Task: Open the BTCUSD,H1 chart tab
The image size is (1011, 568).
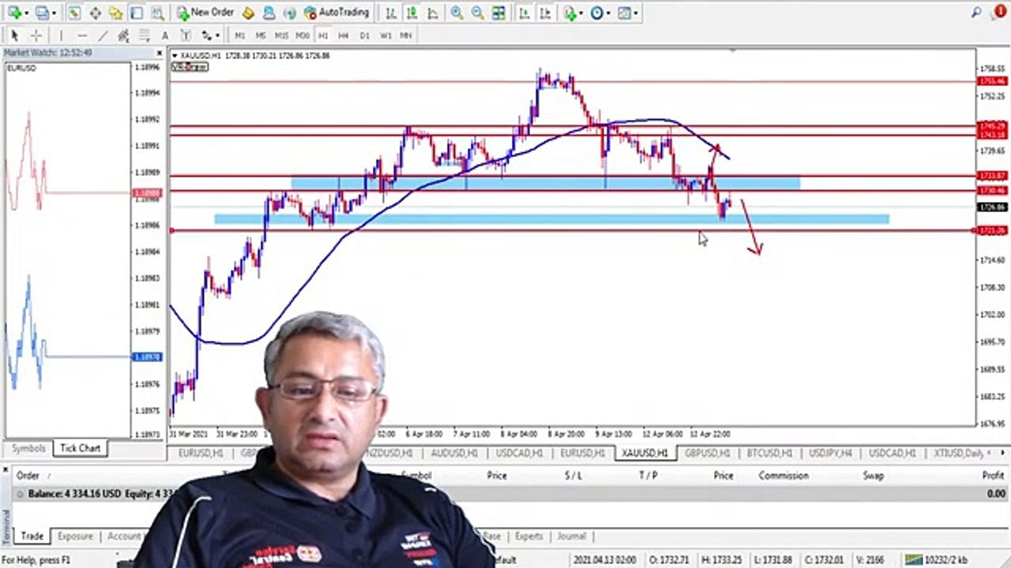Action: click(769, 453)
